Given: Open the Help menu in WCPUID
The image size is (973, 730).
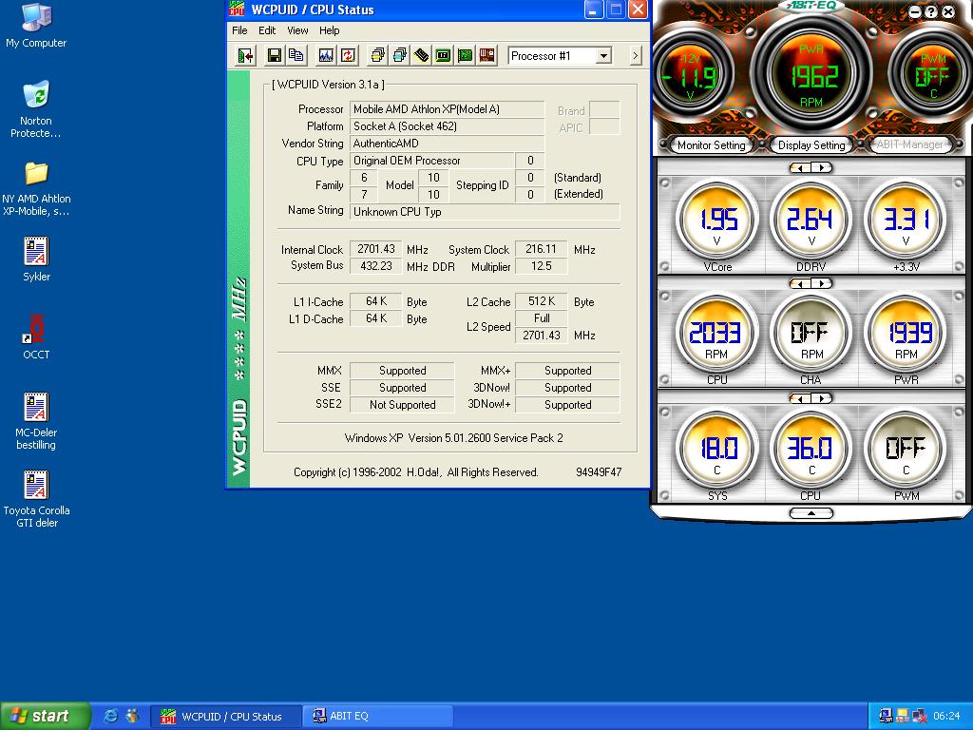Looking at the screenshot, I should [x=329, y=30].
